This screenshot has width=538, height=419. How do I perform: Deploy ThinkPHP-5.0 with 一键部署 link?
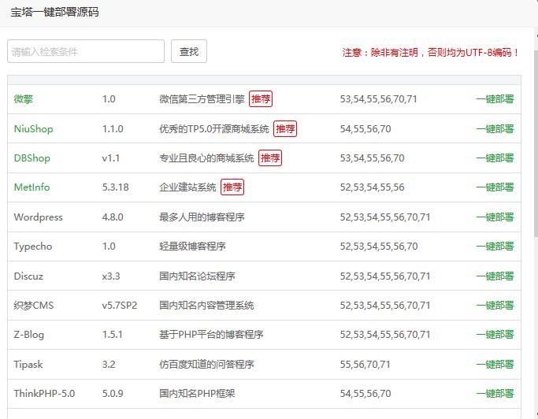click(495, 394)
